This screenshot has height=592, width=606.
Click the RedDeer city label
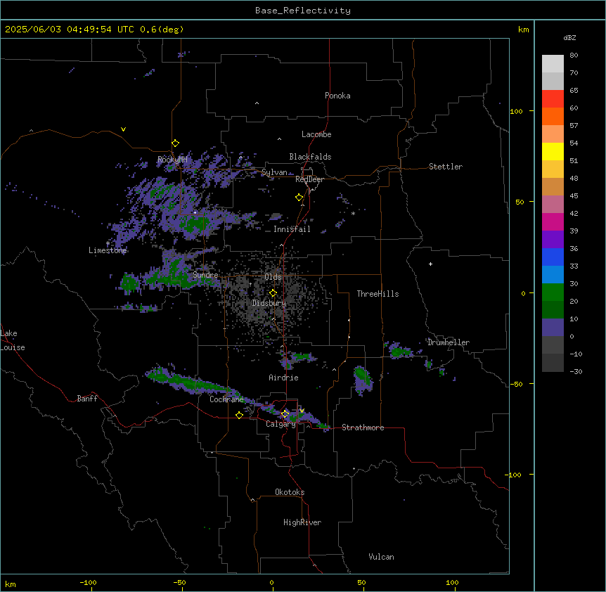309,179
